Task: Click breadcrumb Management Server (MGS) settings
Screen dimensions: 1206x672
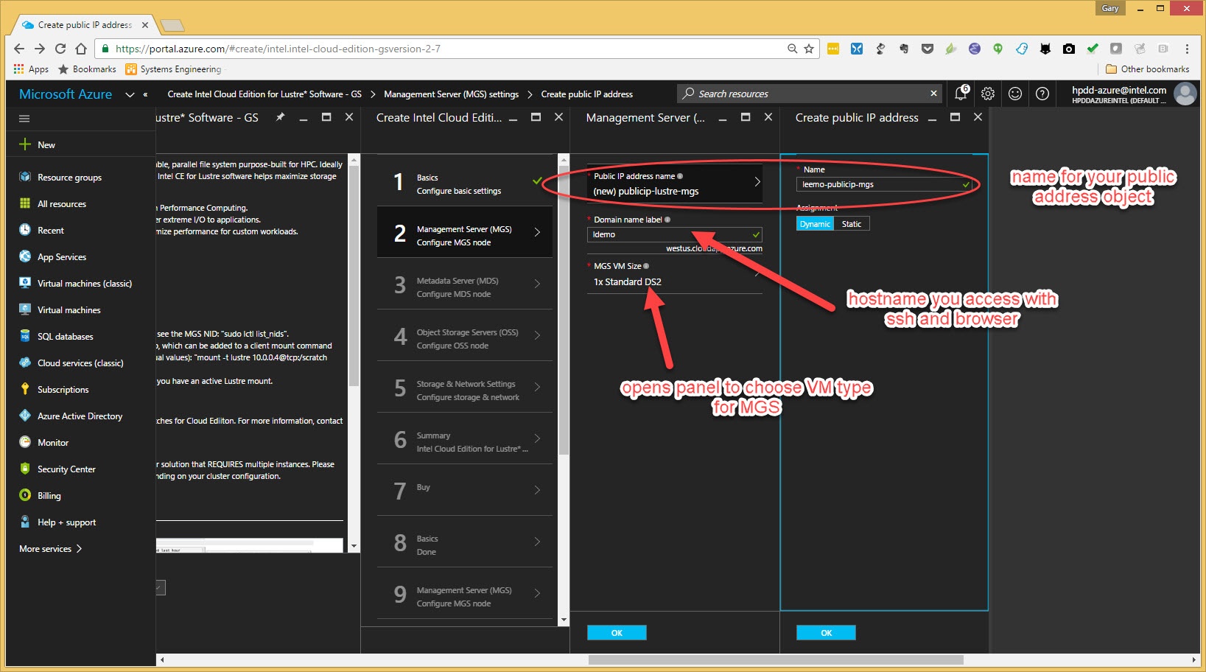Action: [451, 94]
